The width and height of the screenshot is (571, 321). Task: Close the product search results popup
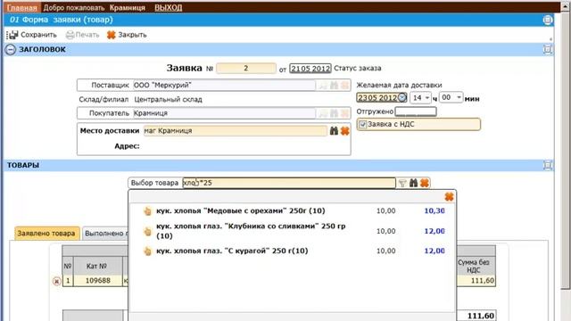click(x=449, y=197)
